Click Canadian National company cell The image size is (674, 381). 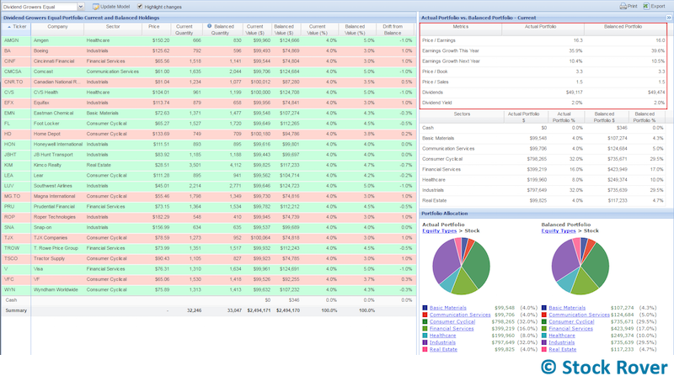(57, 82)
